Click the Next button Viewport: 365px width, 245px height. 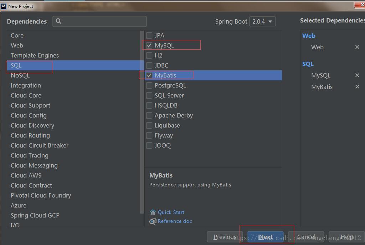(265, 237)
